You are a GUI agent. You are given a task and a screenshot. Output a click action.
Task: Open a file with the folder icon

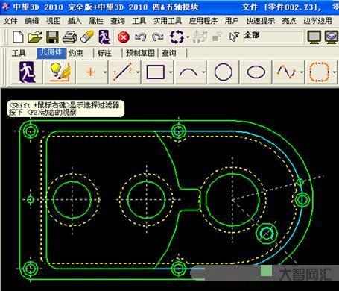click(x=35, y=37)
